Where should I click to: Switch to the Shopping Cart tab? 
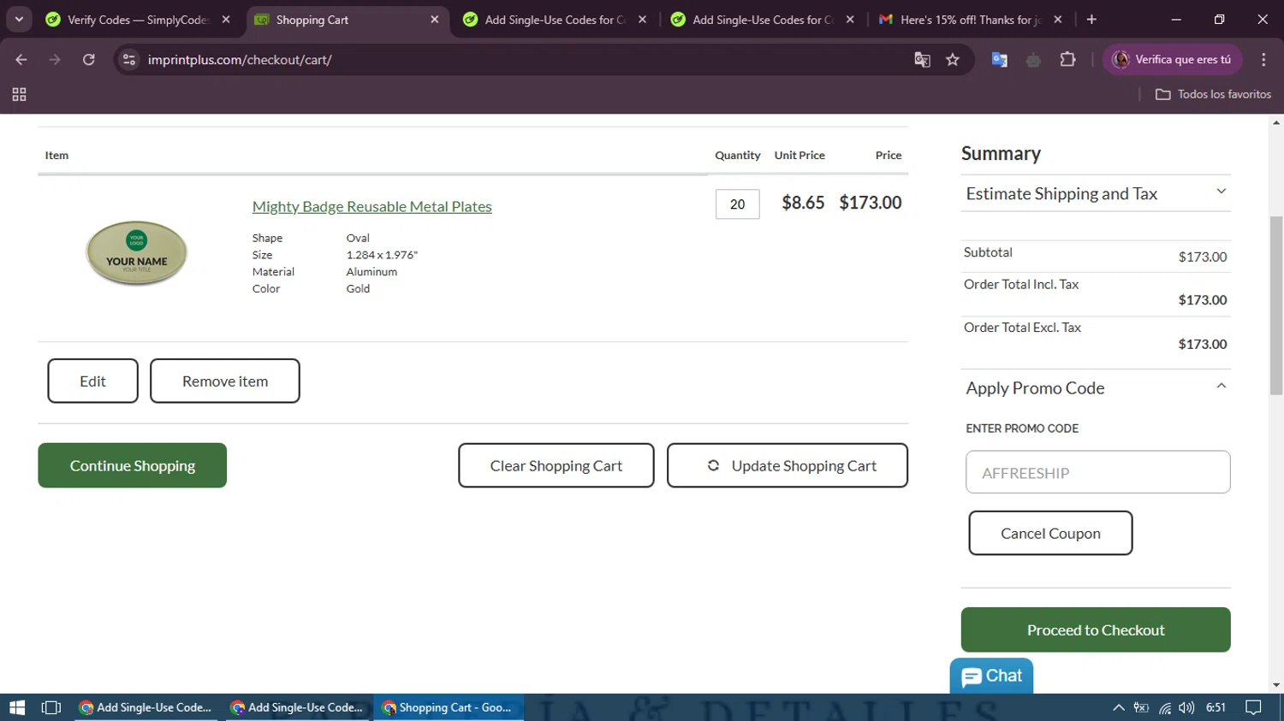tap(347, 19)
